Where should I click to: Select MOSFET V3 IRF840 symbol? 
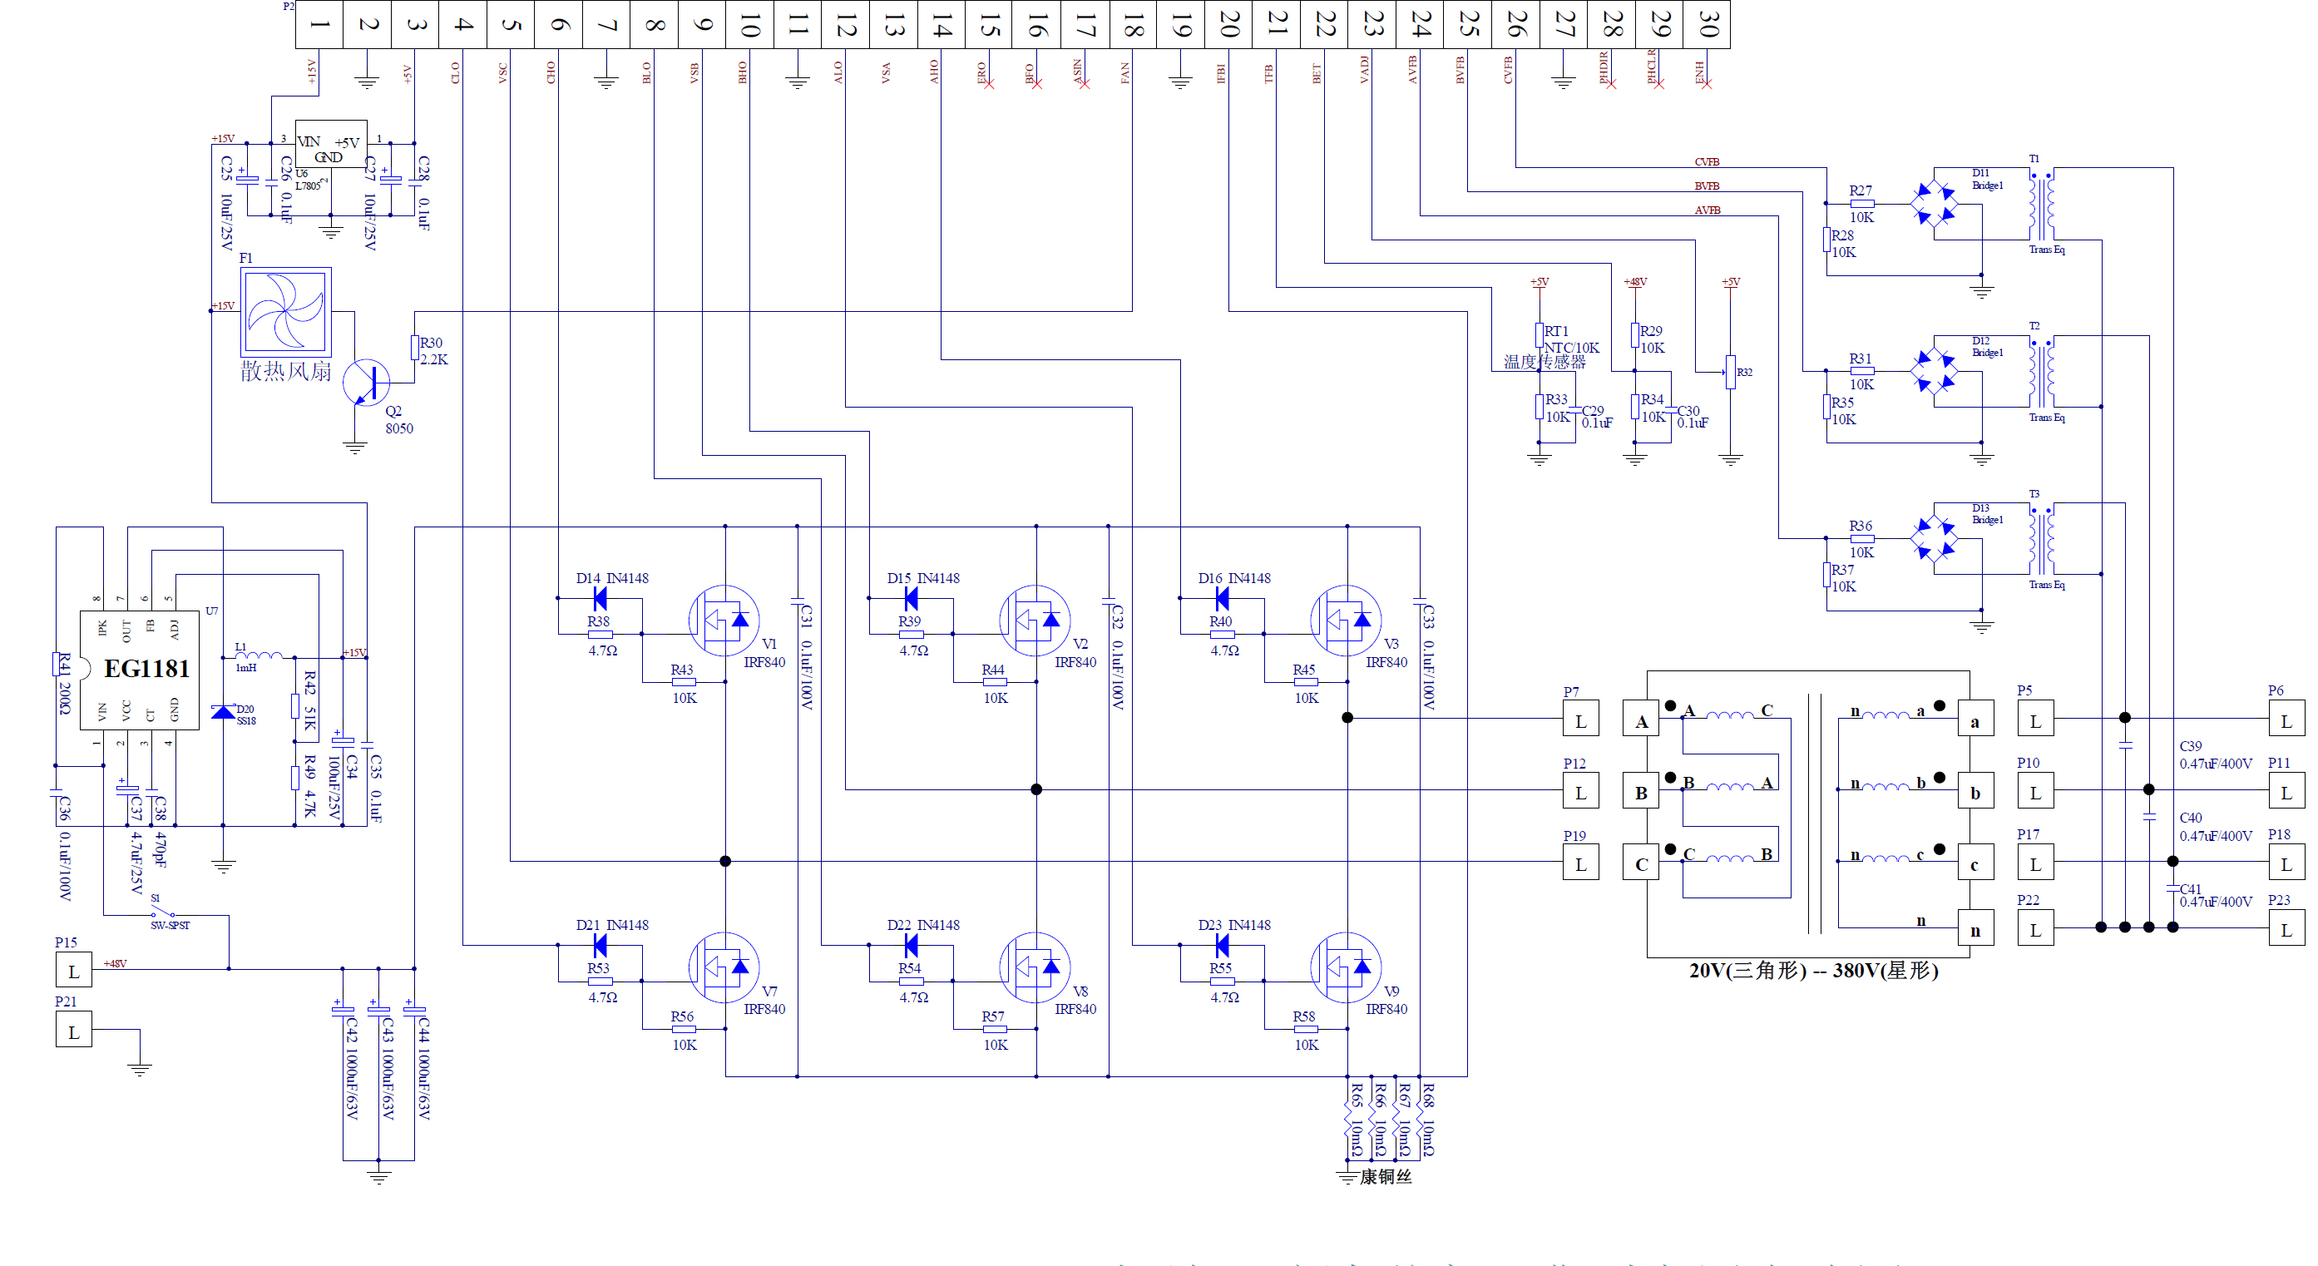(x=1347, y=621)
